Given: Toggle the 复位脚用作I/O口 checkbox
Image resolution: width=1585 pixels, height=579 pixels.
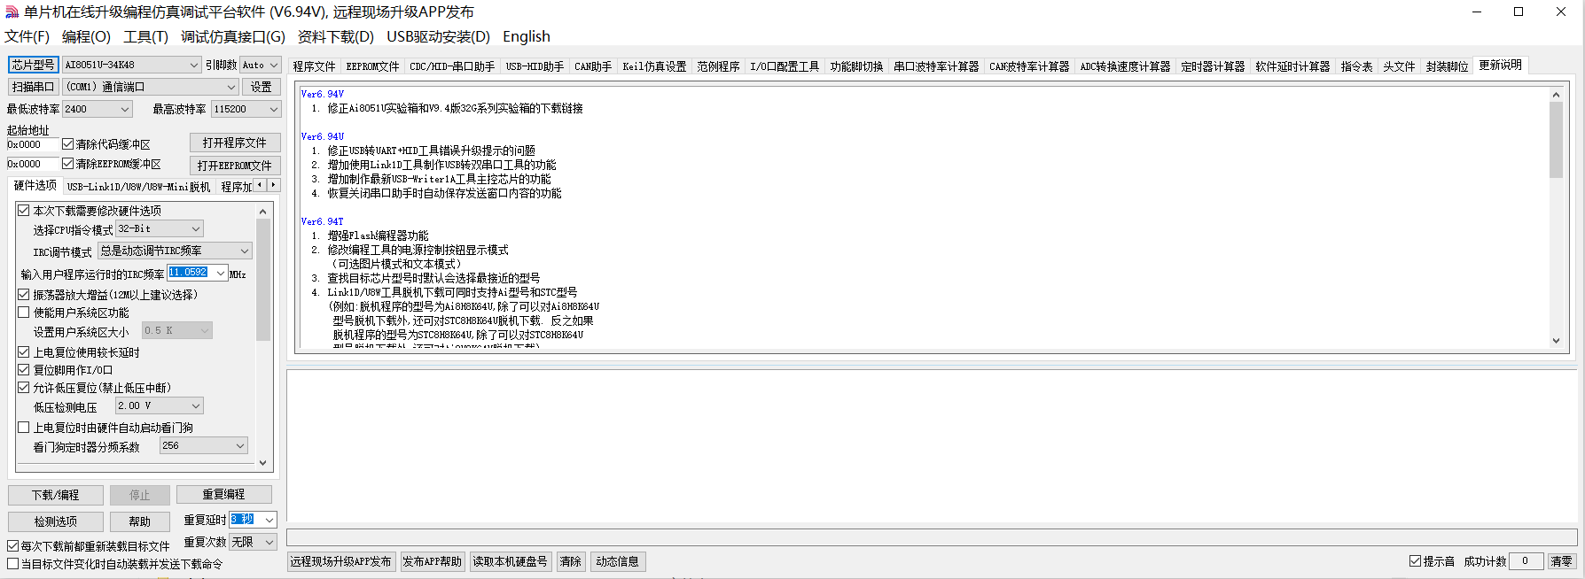Looking at the screenshot, I should [x=24, y=370].
